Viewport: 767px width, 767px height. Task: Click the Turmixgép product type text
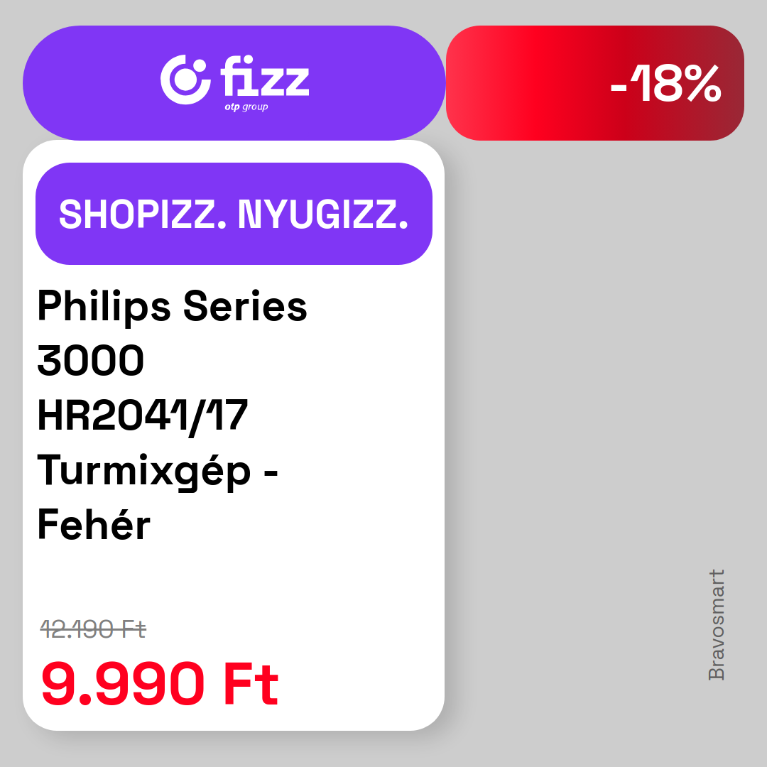[x=143, y=472]
